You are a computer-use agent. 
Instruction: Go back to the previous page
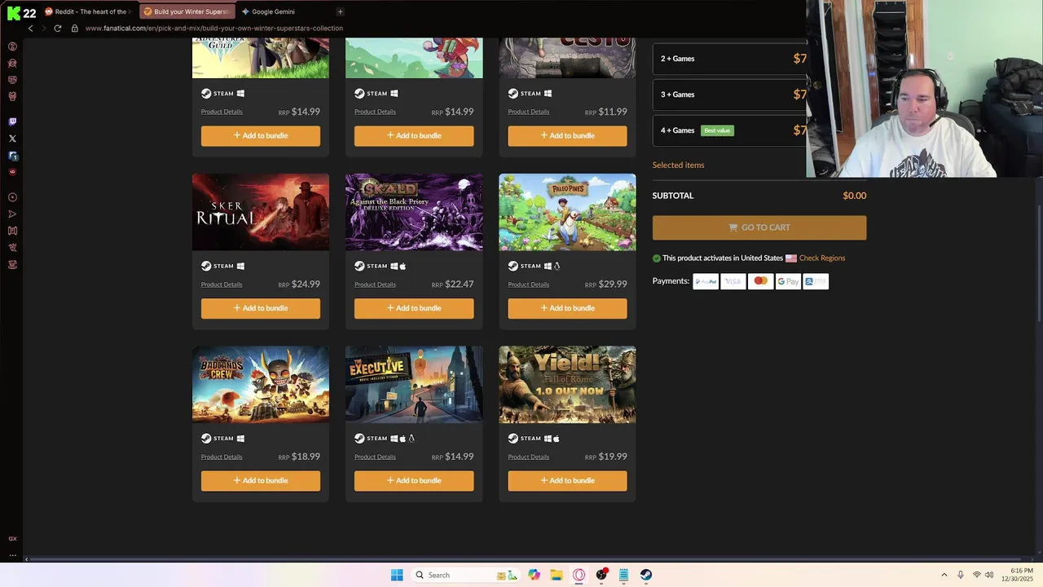pyautogui.click(x=31, y=28)
